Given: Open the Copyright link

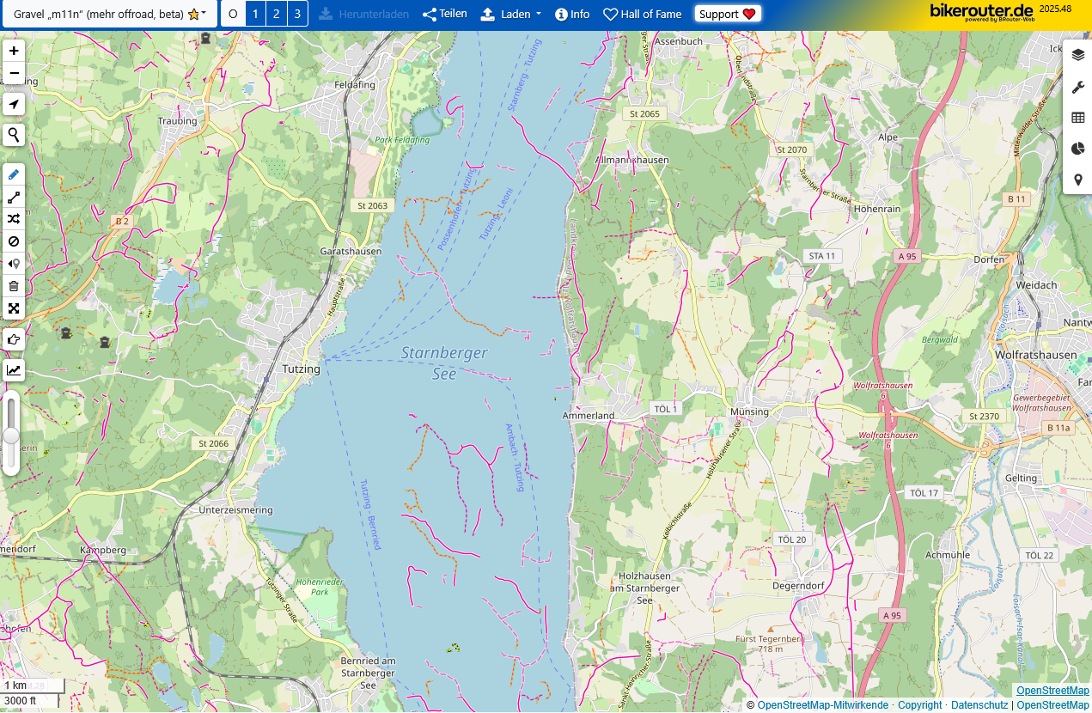Looking at the screenshot, I should [920, 705].
